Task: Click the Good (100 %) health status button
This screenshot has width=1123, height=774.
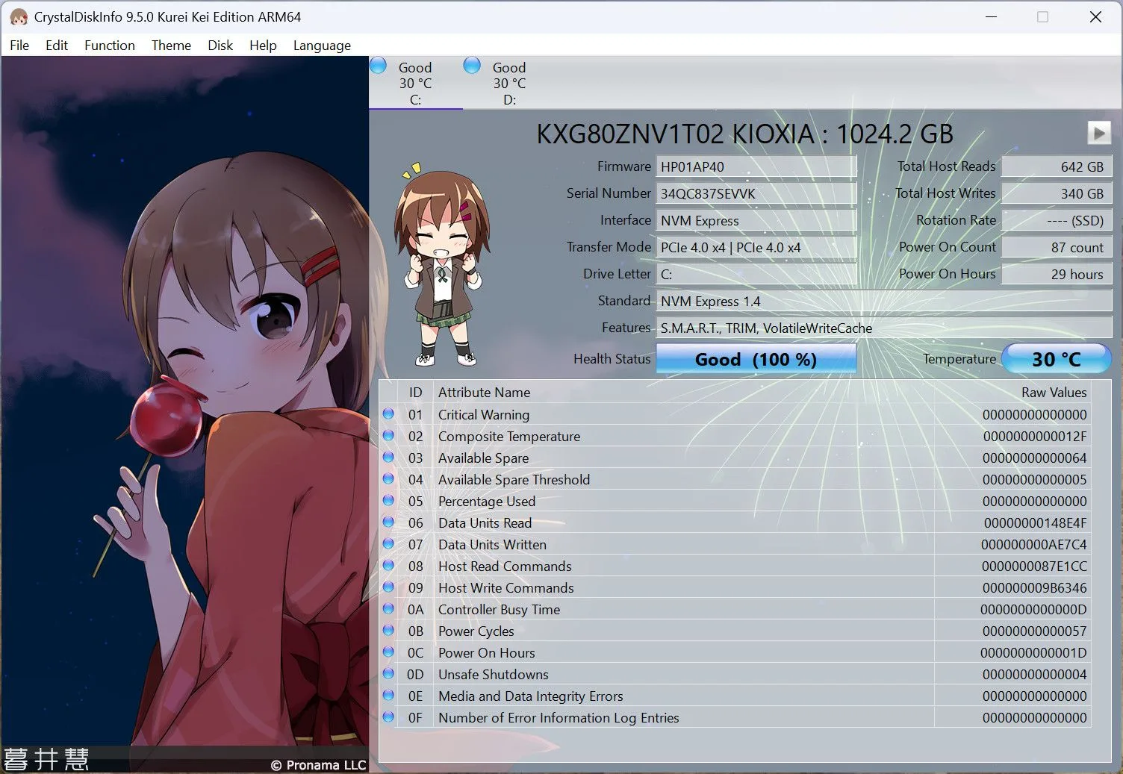Action: pyautogui.click(x=756, y=359)
